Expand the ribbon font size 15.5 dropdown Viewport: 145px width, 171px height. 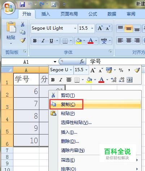pos(92,28)
